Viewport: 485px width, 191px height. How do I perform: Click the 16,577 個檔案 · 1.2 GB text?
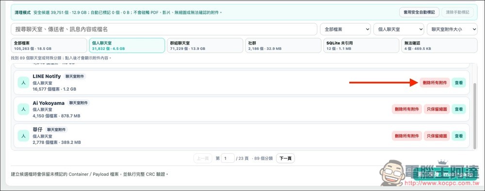(x=54, y=89)
